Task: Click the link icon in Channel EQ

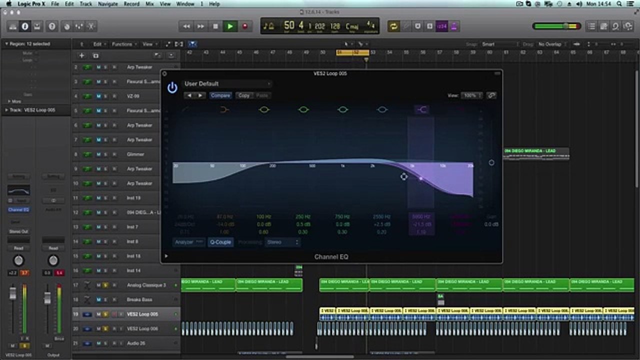Action: coord(491,95)
